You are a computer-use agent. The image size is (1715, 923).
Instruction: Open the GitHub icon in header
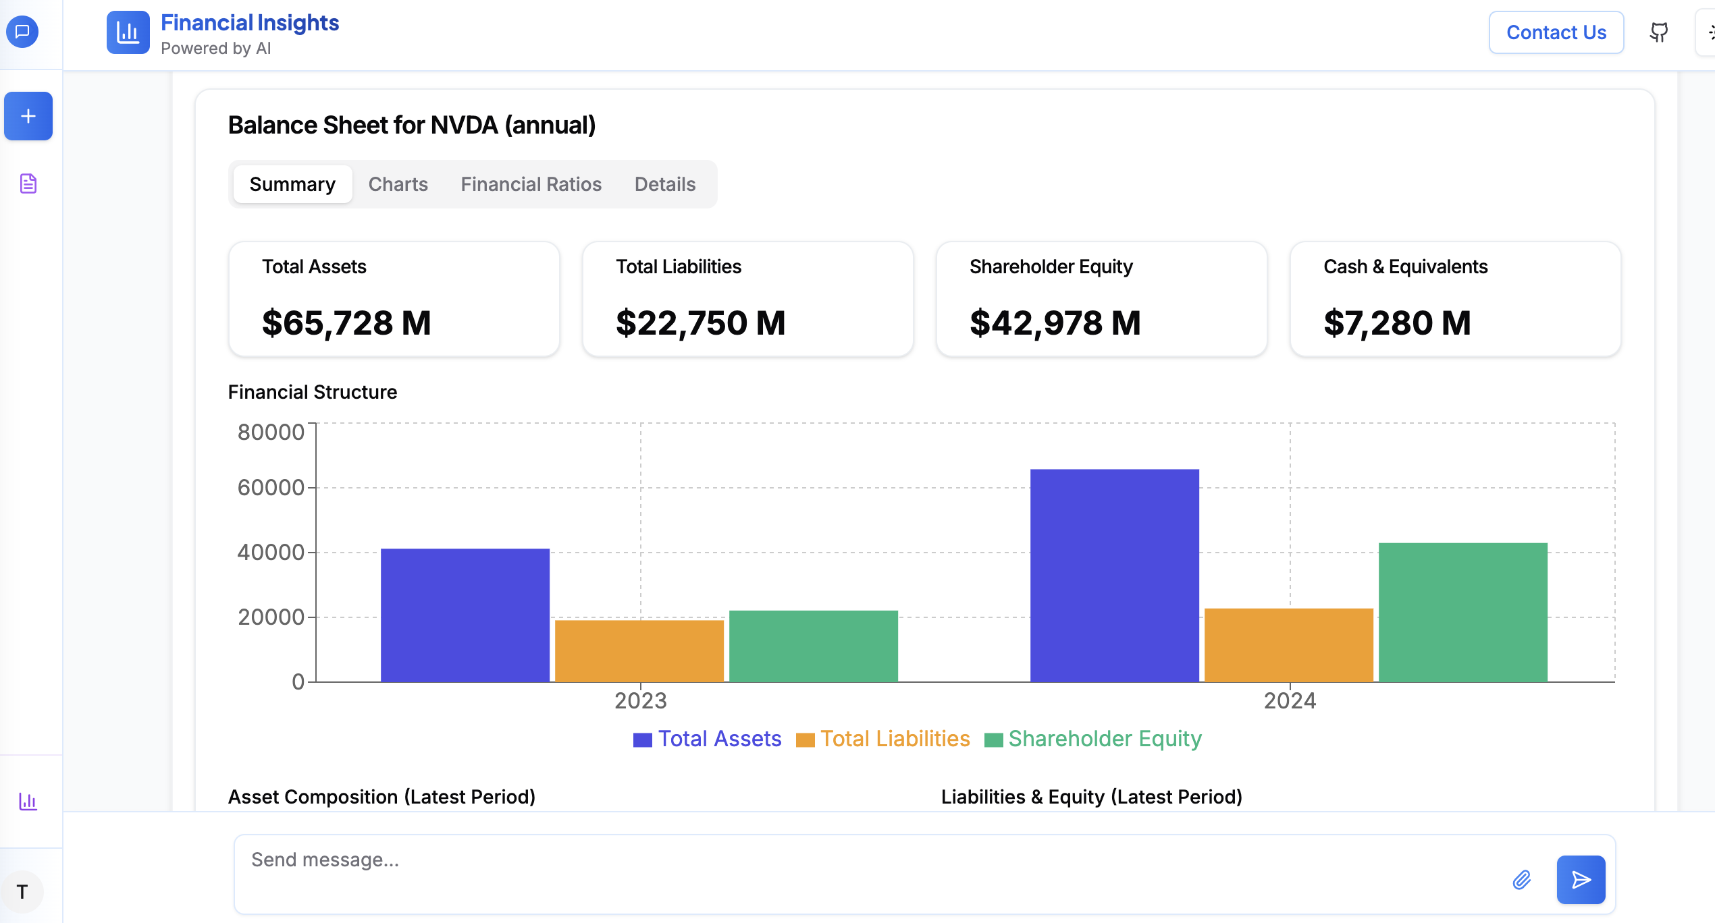[1659, 32]
